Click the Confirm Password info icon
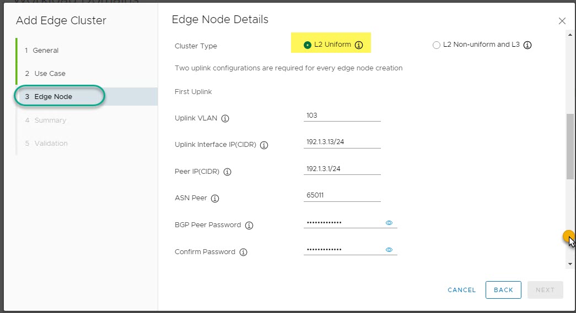This screenshot has width=576, height=313. [x=243, y=252]
